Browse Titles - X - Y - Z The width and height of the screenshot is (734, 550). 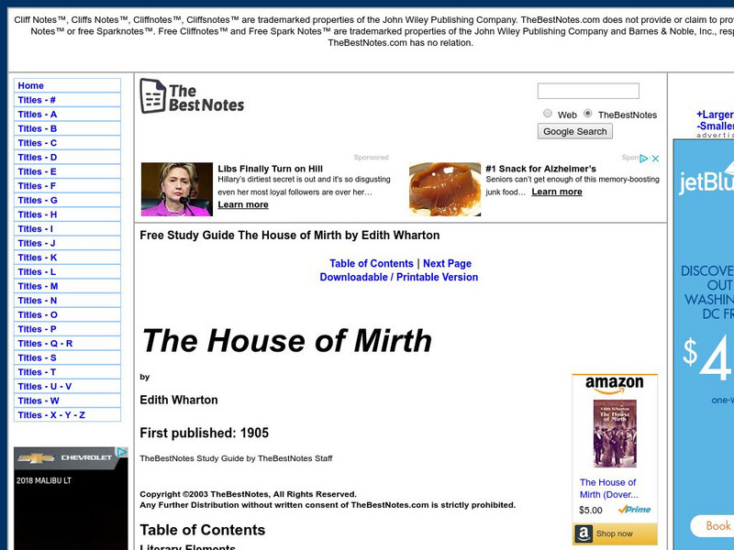pyautogui.click(x=67, y=415)
